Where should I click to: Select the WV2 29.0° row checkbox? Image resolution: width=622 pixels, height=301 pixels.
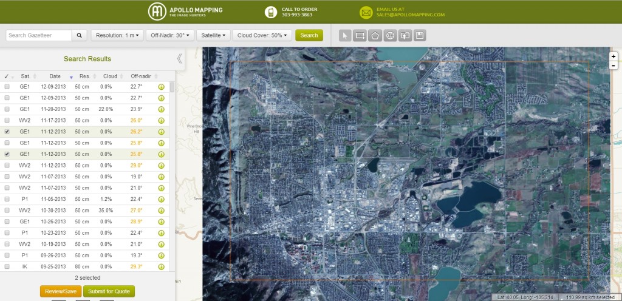click(7, 165)
